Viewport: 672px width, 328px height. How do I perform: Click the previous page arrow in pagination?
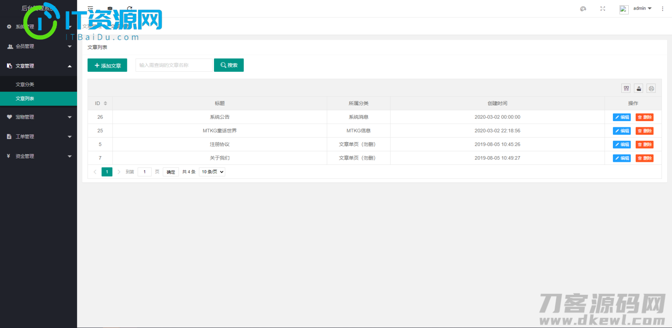[95, 172]
